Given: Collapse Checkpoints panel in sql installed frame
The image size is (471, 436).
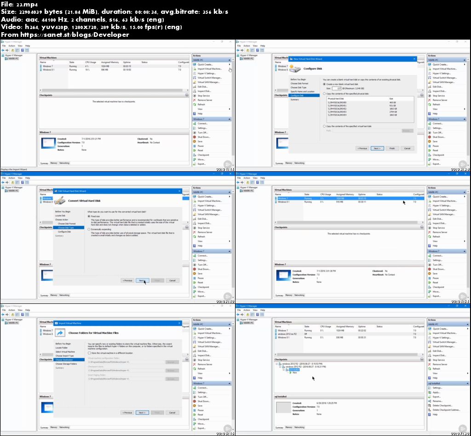Looking at the screenshot, I should coord(422,359).
